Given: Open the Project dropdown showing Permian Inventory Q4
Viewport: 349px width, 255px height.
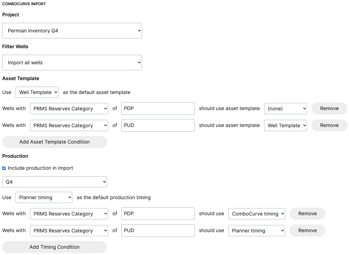Looking at the screenshot, I should coord(72,31).
